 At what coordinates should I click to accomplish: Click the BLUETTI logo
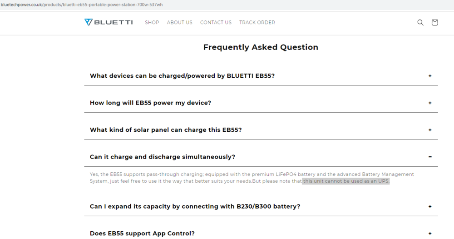coord(109,22)
